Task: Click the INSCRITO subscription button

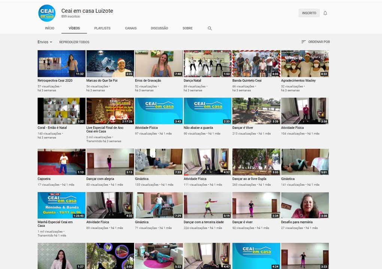Action: [x=309, y=13]
